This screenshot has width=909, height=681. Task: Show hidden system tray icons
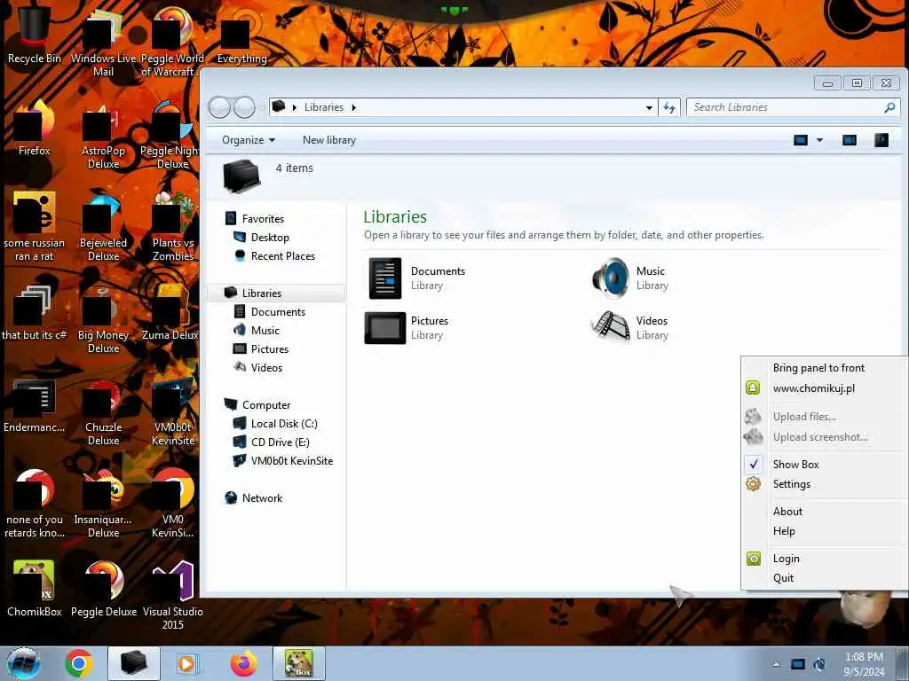click(776, 664)
